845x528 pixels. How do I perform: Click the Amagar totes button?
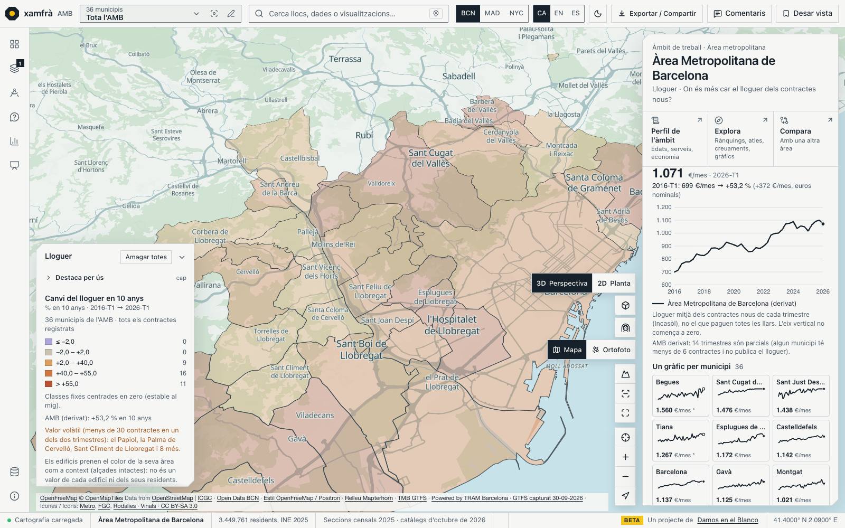[x=146, y=257]
